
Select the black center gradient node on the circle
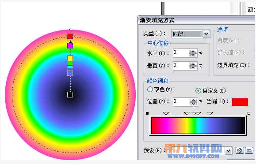click(x=70, y=94)
